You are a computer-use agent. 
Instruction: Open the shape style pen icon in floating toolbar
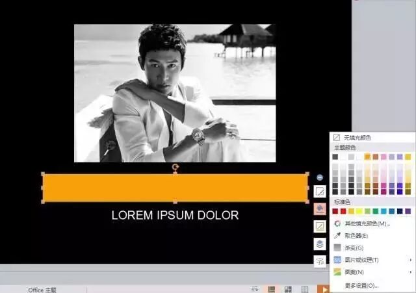pyautogui.click(x=320, y=192)
